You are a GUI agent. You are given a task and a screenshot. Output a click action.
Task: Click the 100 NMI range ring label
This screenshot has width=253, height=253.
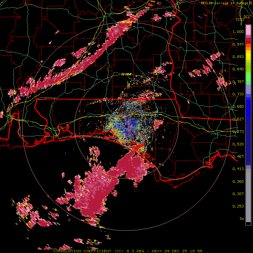[x=126, y=22]
